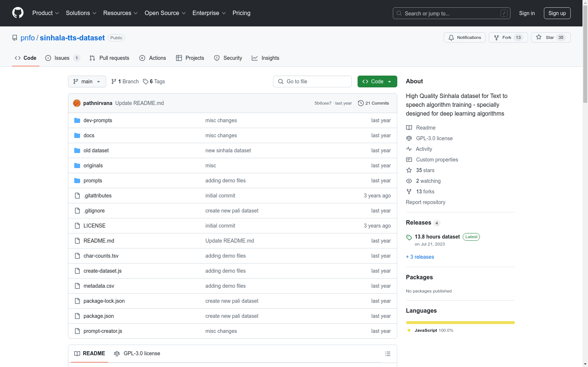The image size is (588, 367).
Task: Click the Sign up button
Action: [x=557, y=13]
